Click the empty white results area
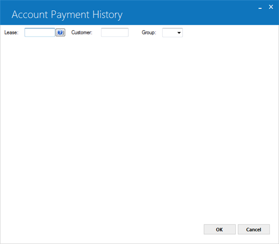The image size is (279, 244). [139, 128]
